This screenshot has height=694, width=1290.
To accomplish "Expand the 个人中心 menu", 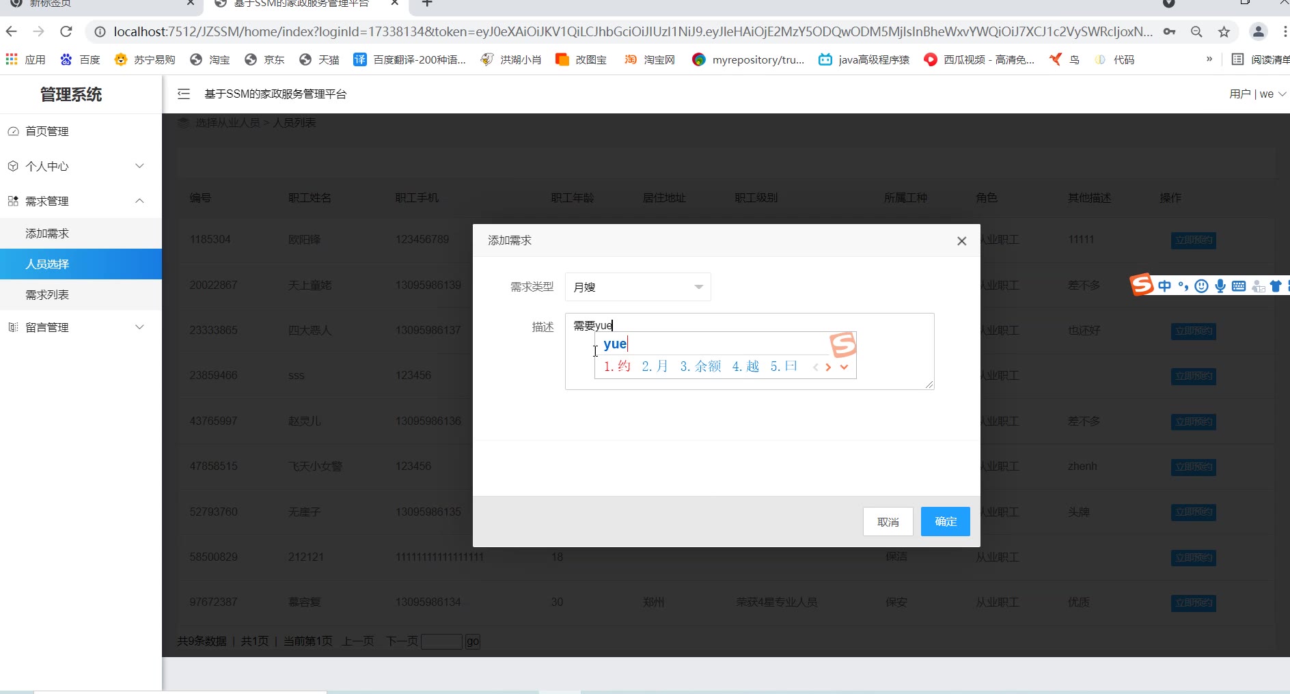I will 81,166.
